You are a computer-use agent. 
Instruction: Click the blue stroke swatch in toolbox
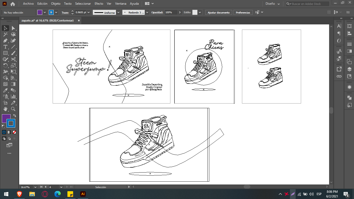click(11, 123)
